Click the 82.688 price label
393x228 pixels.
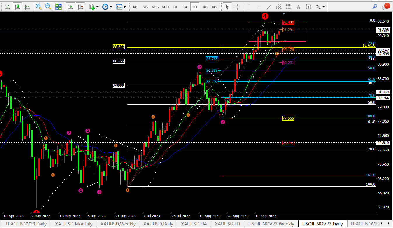click(119, 85)
